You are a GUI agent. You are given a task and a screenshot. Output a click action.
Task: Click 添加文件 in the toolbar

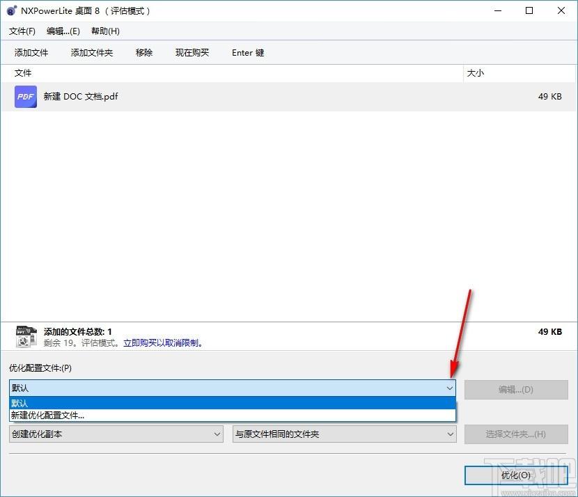pyautogui.click(x=31, y=53)
